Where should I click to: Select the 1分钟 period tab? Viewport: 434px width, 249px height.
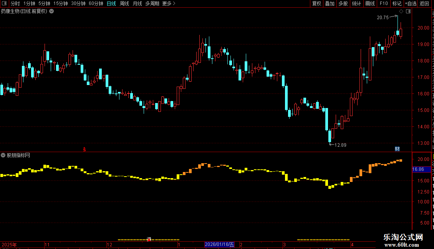click(29, 3)
